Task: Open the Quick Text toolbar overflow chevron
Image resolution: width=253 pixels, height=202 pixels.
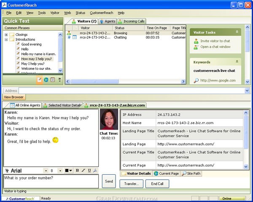Action: [x=59, y=80]
